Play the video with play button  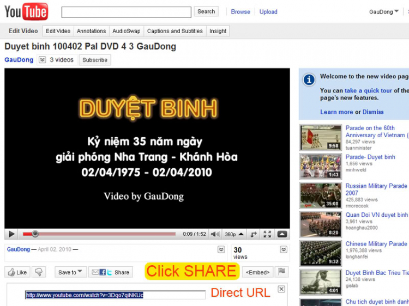[x=11, y=234]
